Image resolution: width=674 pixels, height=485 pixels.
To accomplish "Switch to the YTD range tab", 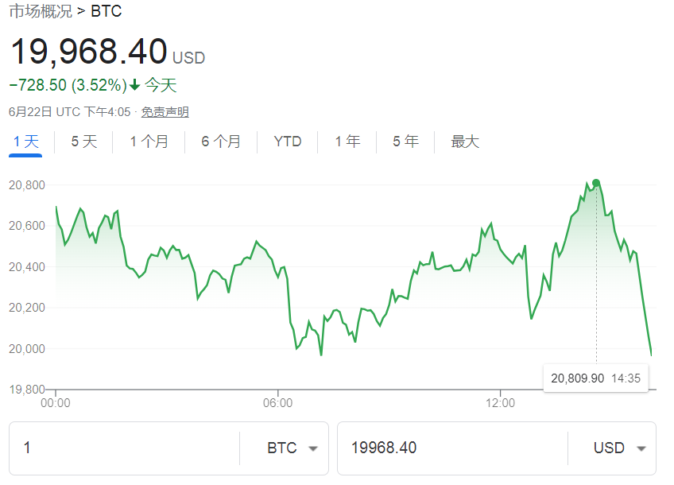I will 288,142.
